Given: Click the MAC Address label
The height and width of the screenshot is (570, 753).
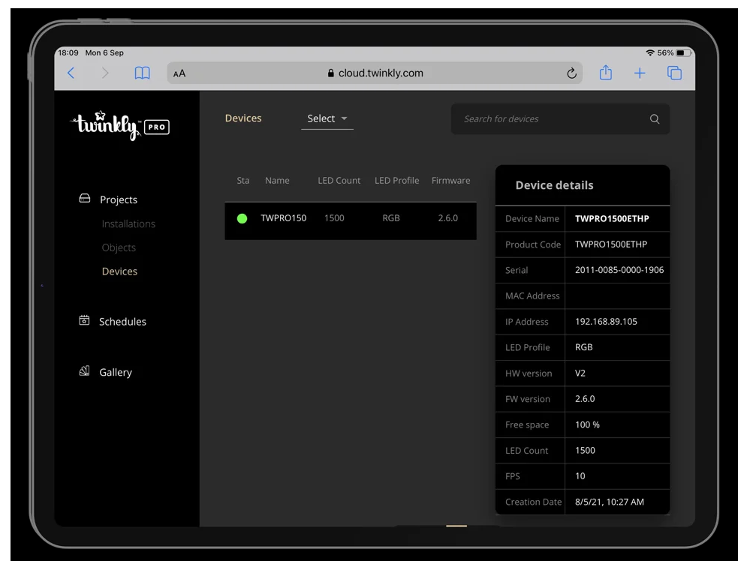Looking at the screenshot, I should tap(532, 296).
